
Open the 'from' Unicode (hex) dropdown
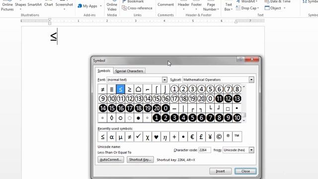251,150
